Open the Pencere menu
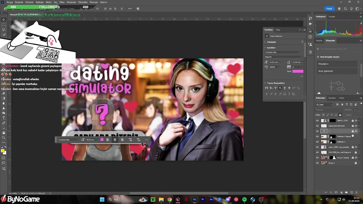The image size is (363, 204). click(x=94, y=2)
